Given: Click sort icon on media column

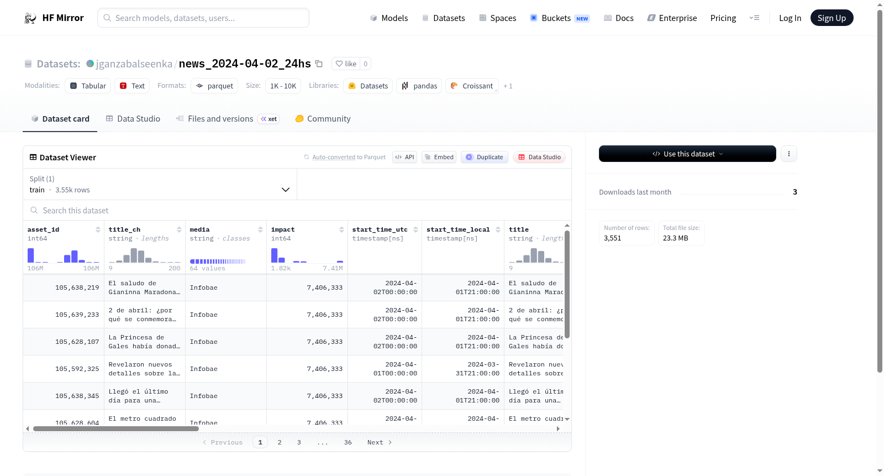Looking at the screenshot, I should pyautogui.click(x=260, y=229).
